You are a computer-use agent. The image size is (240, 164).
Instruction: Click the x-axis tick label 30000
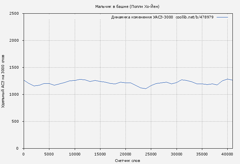coord(177,154)
